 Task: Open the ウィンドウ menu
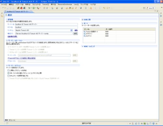click(84, 5)
